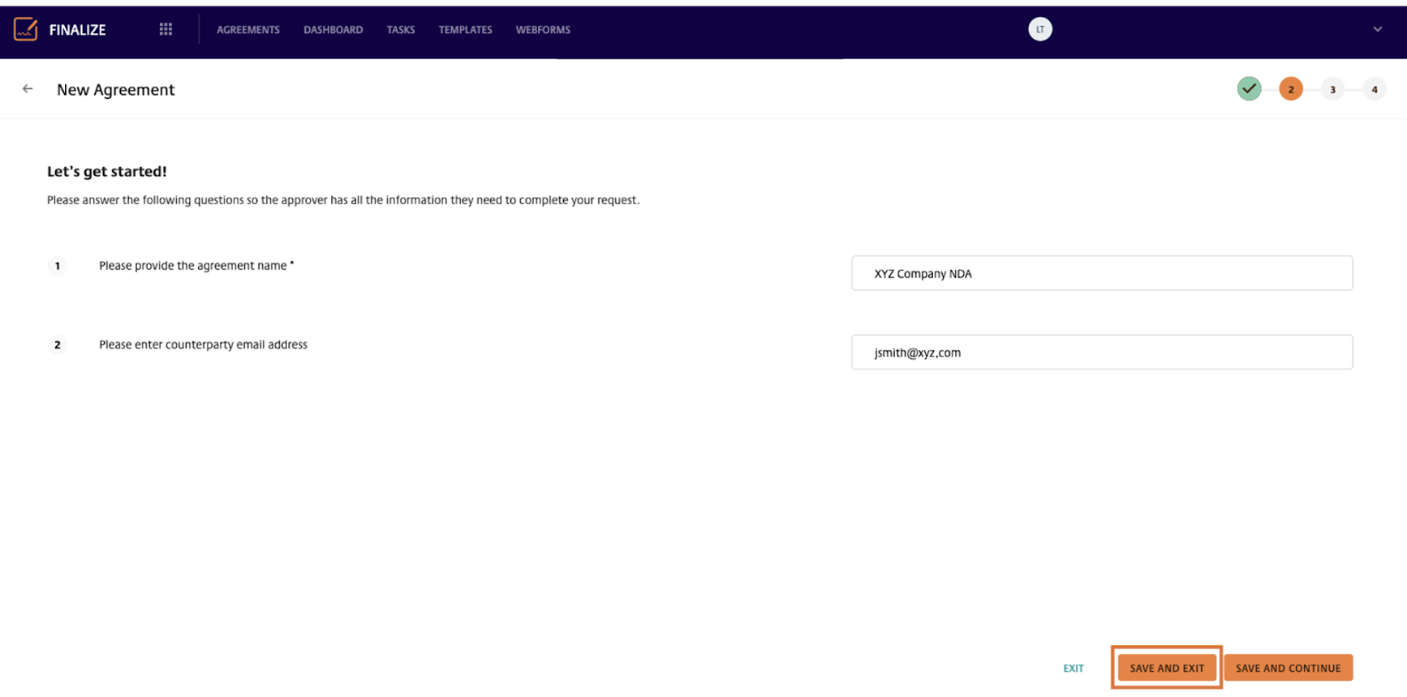
Task: Jump to step 4 in progress indicator
Action: coord(1374,89)
